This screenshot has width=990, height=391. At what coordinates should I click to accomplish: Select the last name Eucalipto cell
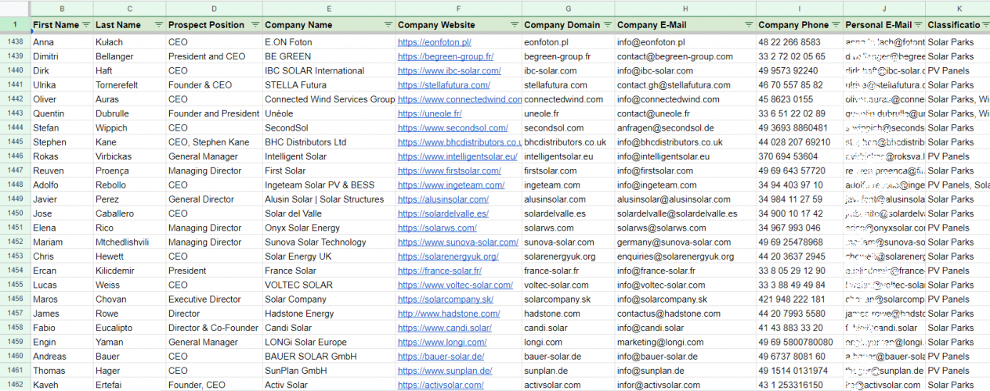tap(129, 328)
